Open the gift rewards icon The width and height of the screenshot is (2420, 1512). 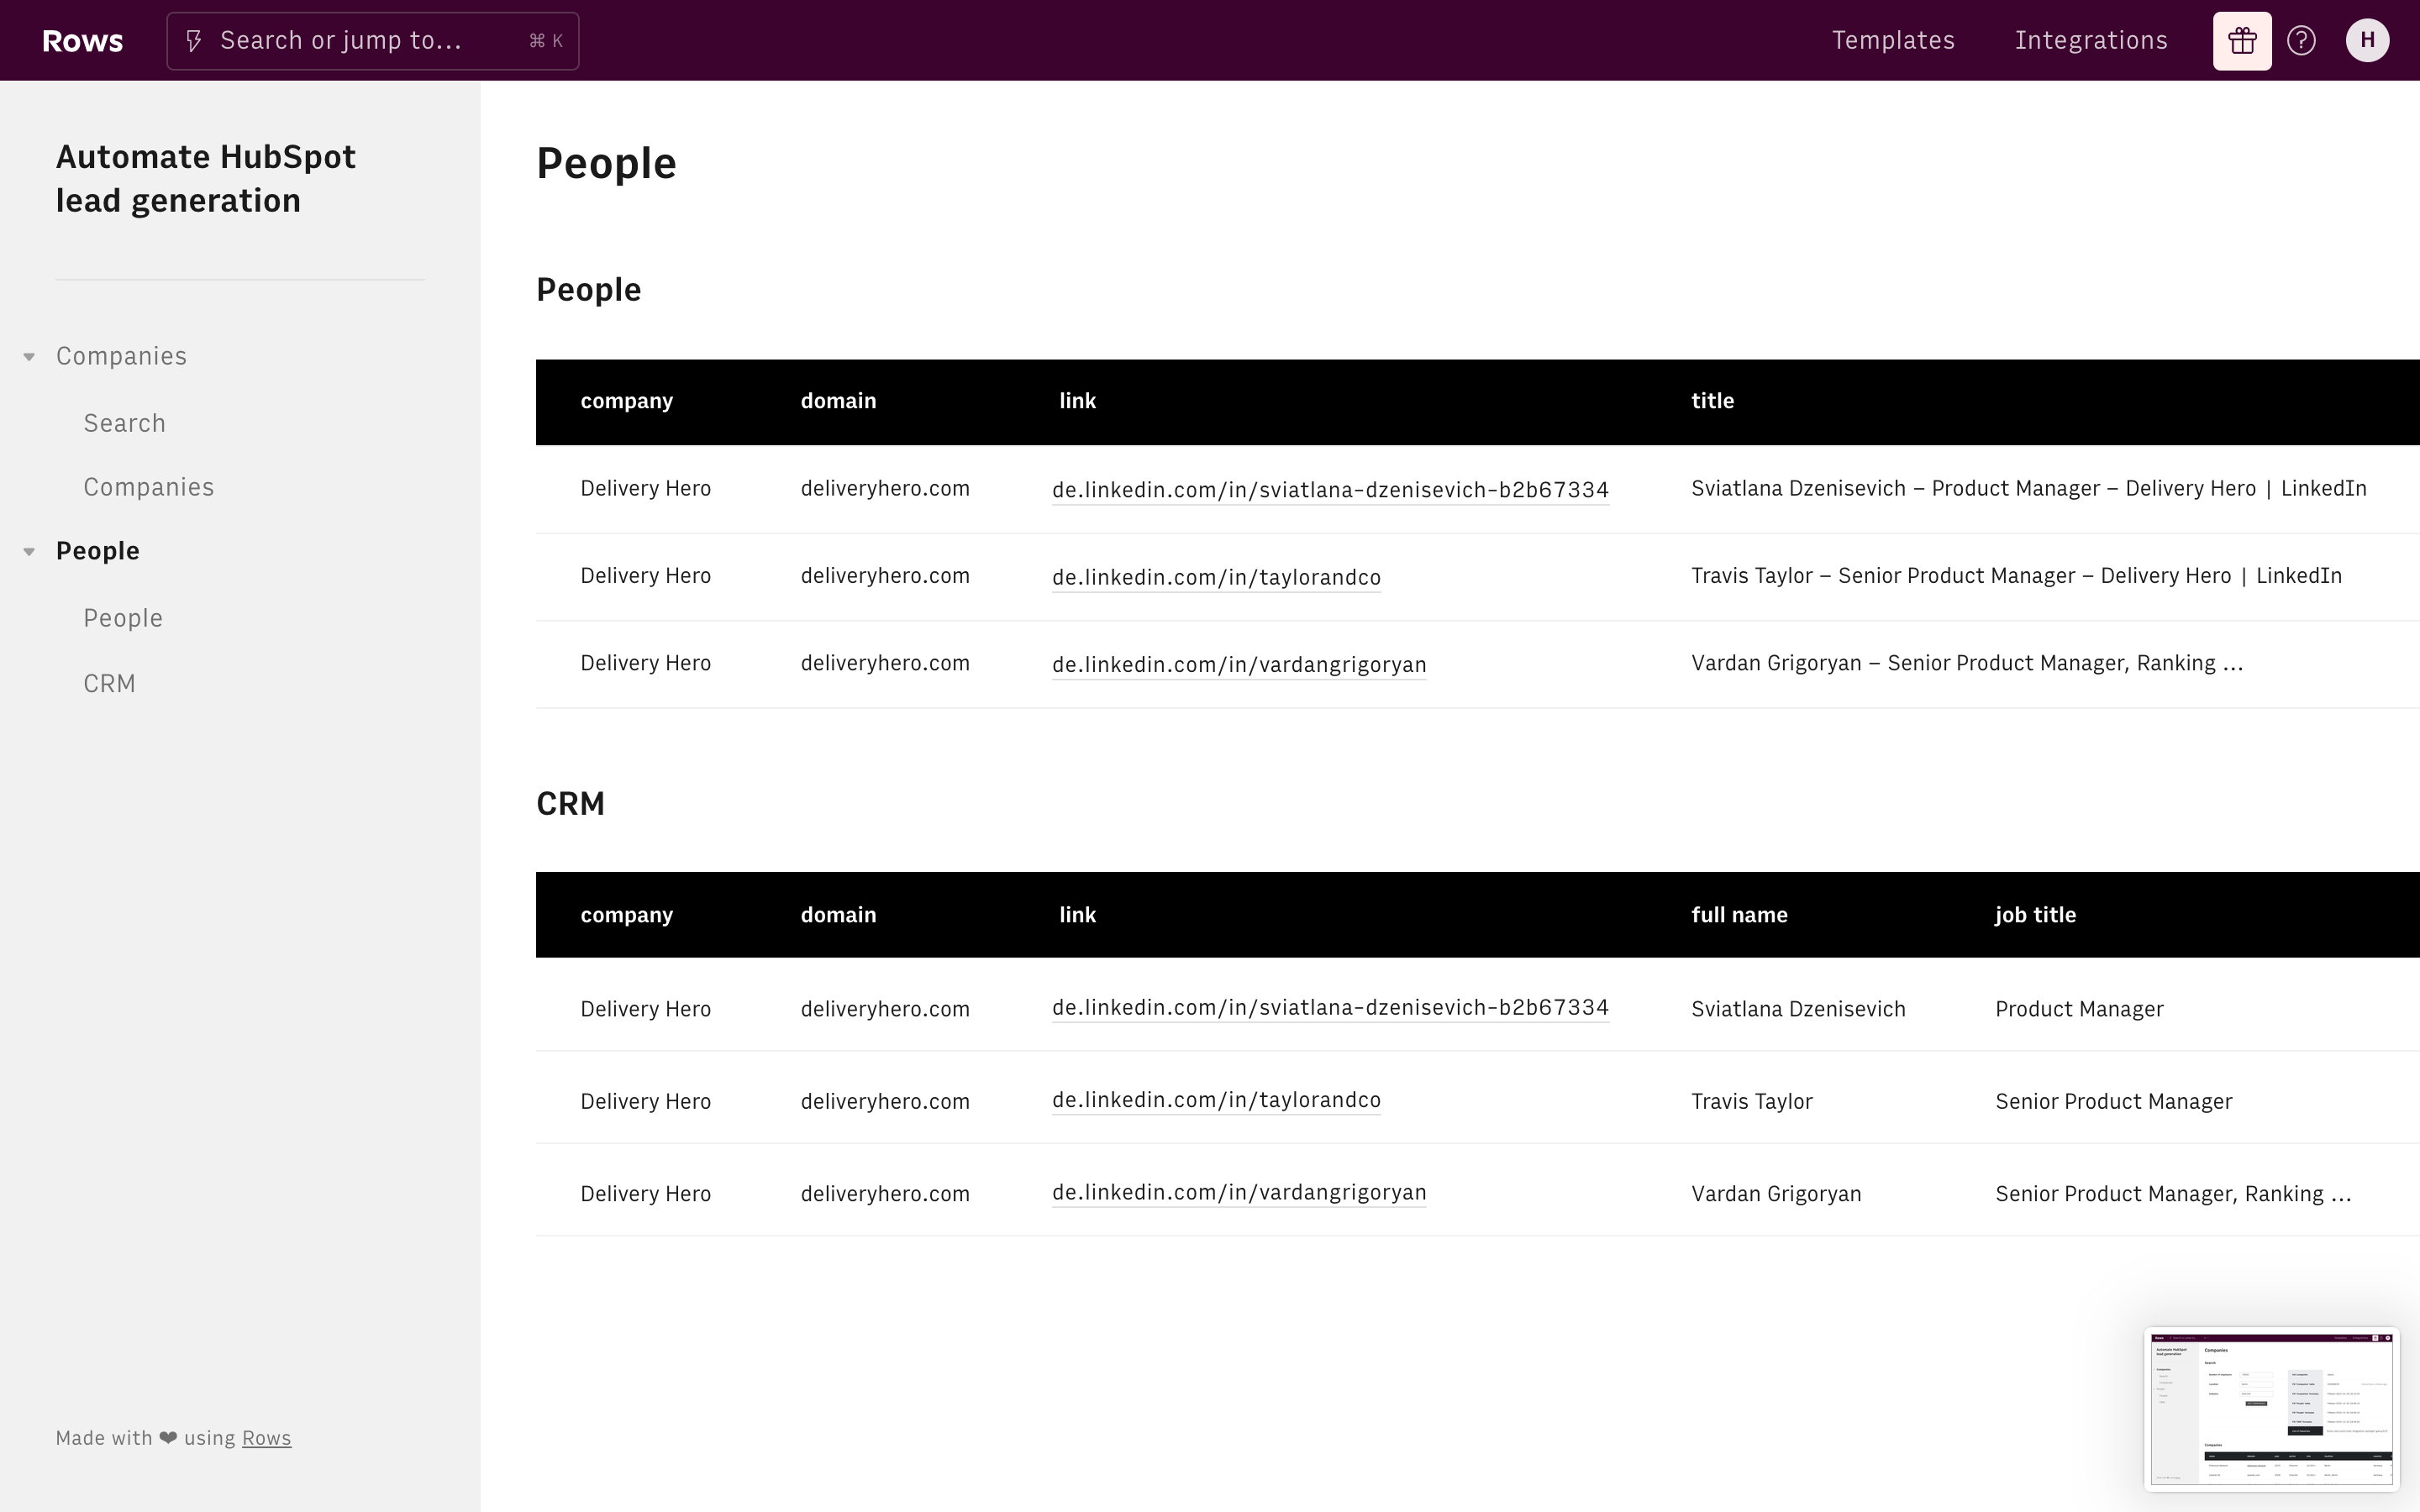(x=2241, y=41)
